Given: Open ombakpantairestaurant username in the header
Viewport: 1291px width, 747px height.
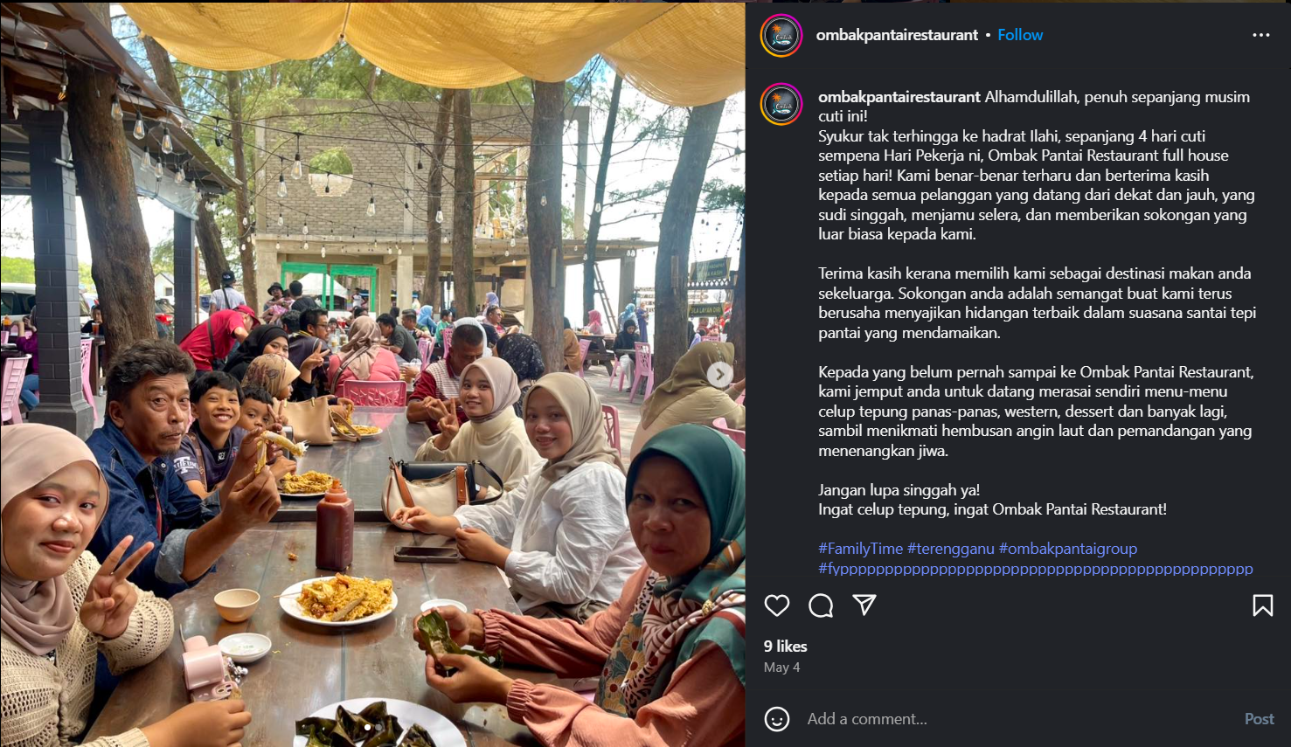Looking at the screenshot, I should click(897, 35).
